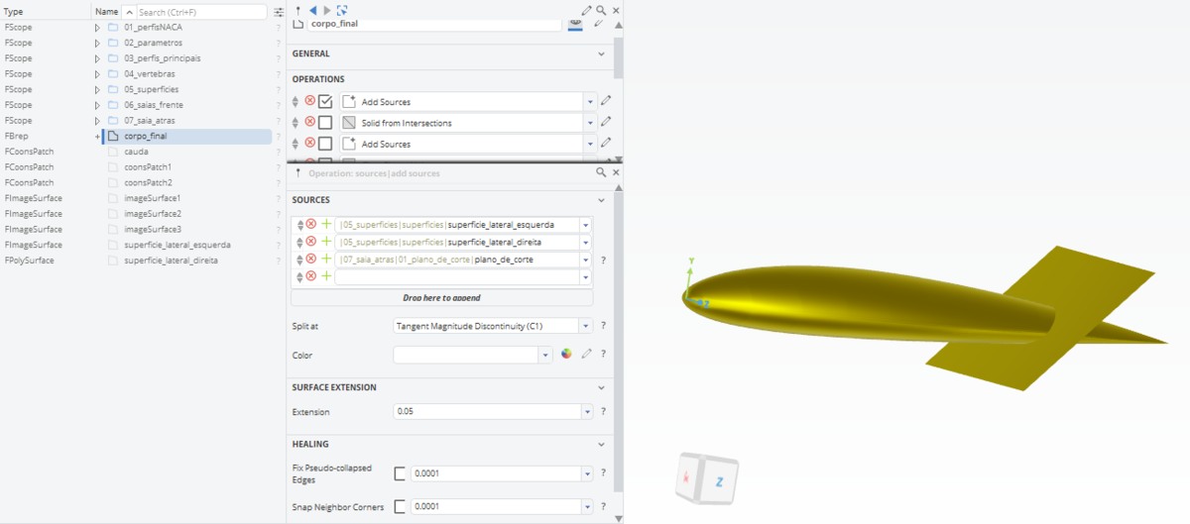Screen dimensions: 1190x524
Task: Enable the Solid from Intersections operation checkbox
Action: 325,123
